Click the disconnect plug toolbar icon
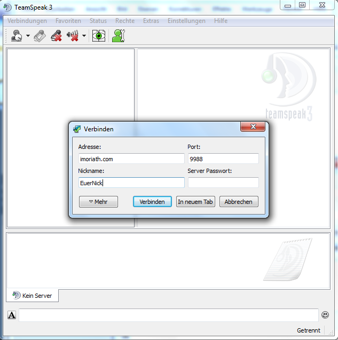338x340 pixels. [x=40, y=36]
